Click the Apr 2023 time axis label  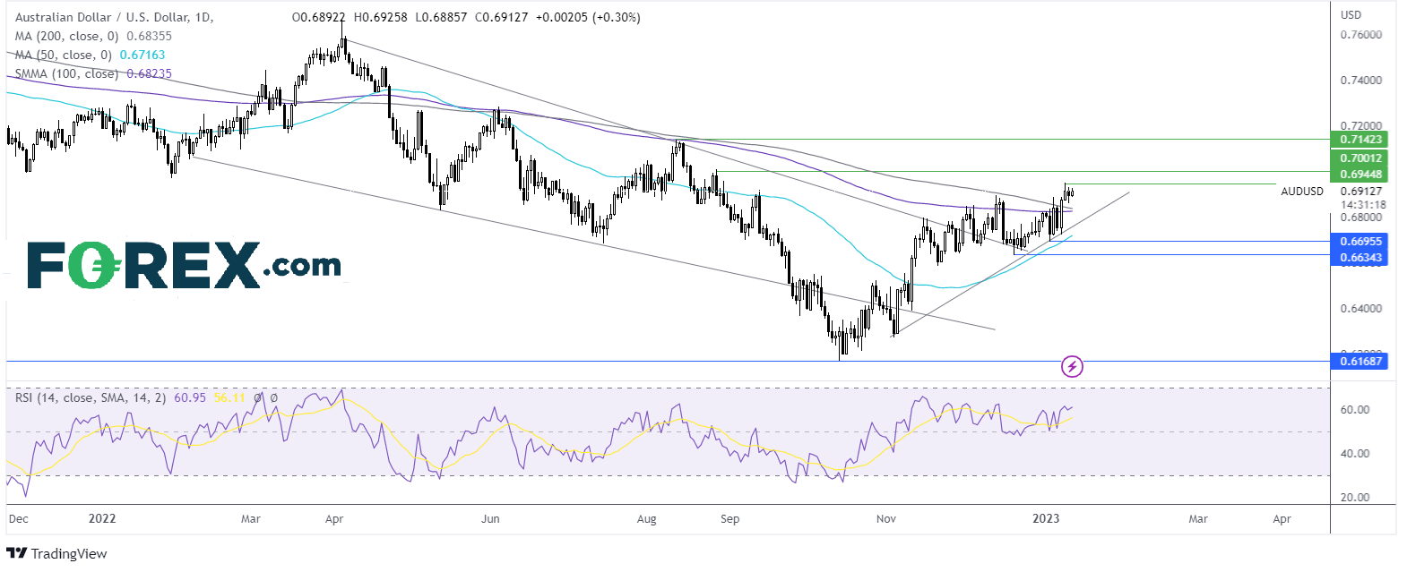1282,518
